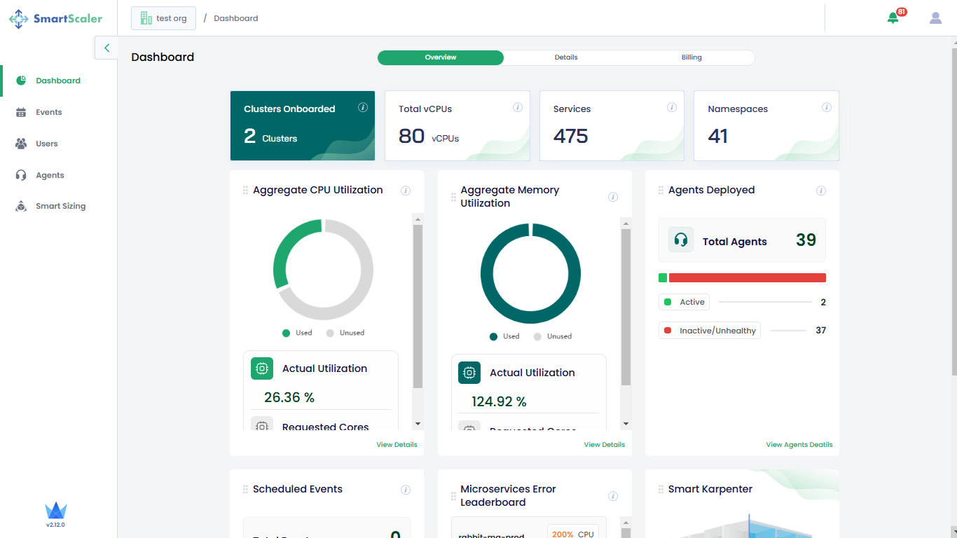Switch to the Details tab
957x538 pixels.
pyautogui.click(x=566, y=57)
